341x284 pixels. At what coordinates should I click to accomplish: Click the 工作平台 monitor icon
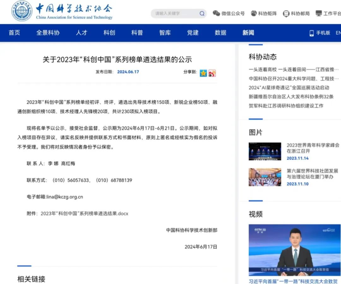[319, 14]
